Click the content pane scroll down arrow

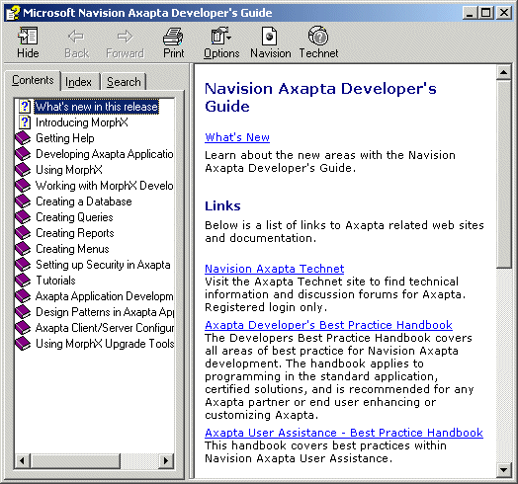point(504,470)
